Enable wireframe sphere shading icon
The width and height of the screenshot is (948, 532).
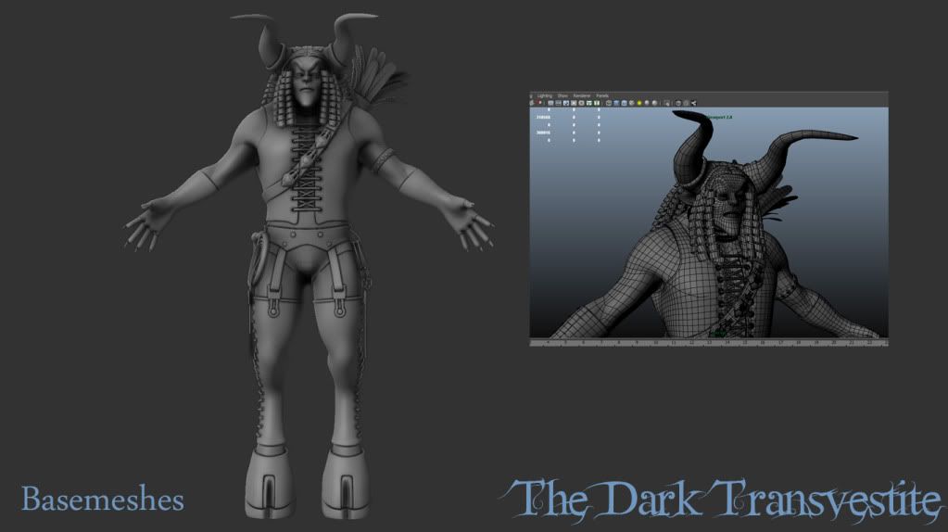pyautogui.click(x=609, y=103)
